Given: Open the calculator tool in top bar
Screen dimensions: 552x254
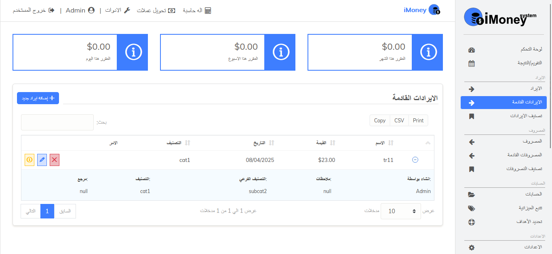Looking at the screenshot, I should tap(197, 10).
